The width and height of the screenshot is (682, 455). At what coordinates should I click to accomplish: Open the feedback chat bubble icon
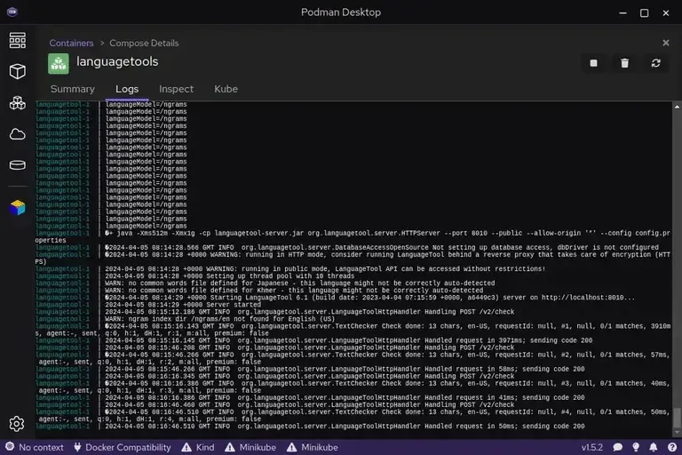(x=618, y=447)
